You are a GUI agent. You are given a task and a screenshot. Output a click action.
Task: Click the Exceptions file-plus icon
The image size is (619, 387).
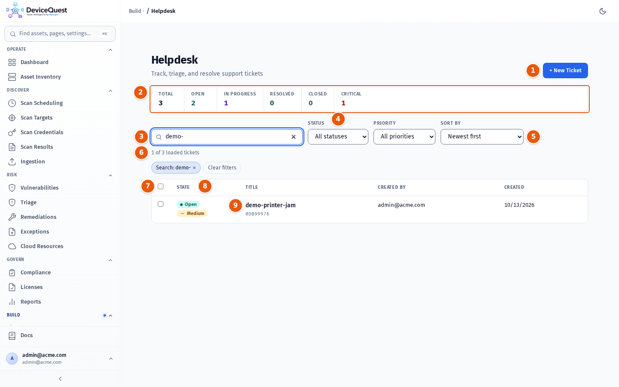click(x=12, y=232)
